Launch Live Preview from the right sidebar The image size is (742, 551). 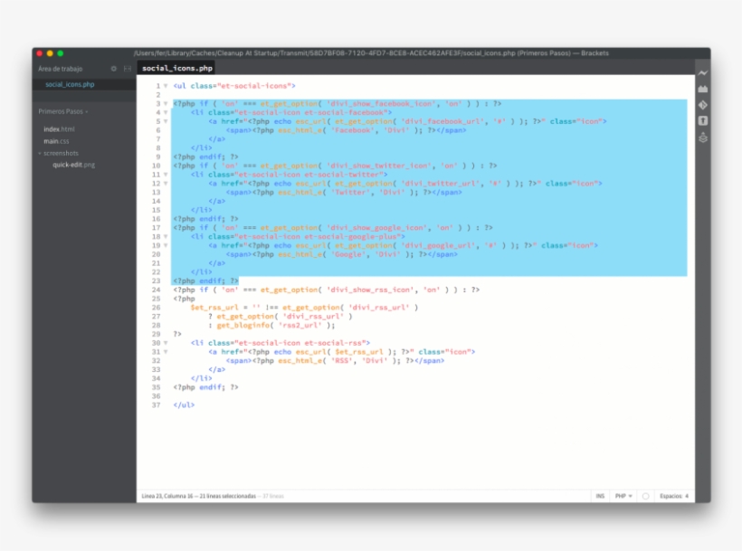click(703, 72)
